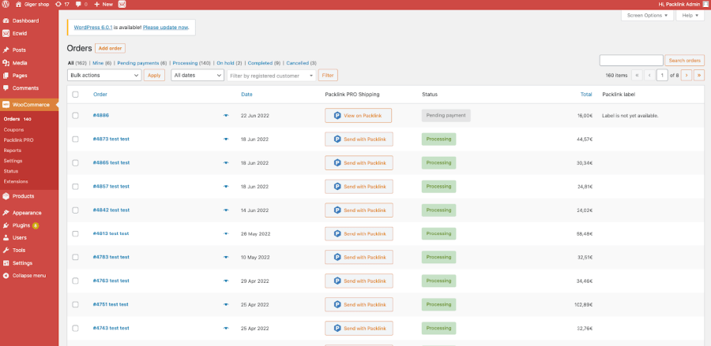Click View on Packlink for order #4886
The image size is (711, 346).
pyautogui.click(x=358, y=115)
